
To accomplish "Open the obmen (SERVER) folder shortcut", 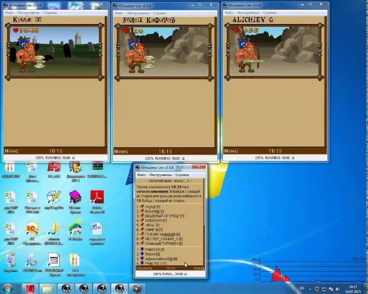I will coord(54,233).
